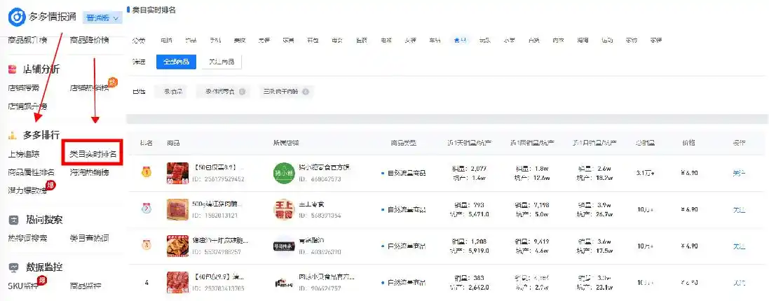Click the 热词搜索 section icon
This screenshot has height=301, width=769.
pos(13,220)
